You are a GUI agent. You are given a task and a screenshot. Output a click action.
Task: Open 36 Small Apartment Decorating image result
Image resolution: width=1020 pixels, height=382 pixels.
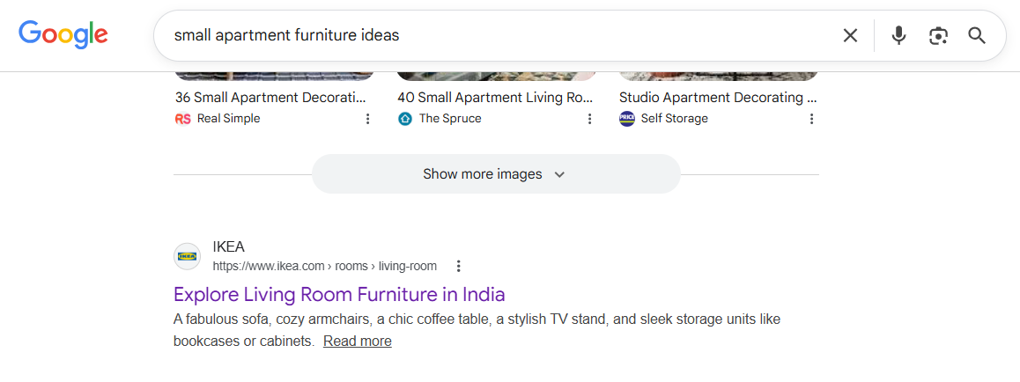[x=270, y=98]
